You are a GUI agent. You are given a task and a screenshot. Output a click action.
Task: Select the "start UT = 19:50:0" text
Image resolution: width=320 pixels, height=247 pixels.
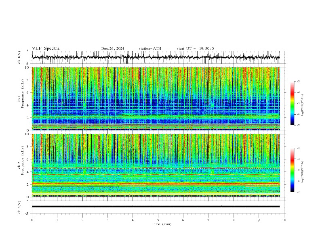tap(195, 48)
